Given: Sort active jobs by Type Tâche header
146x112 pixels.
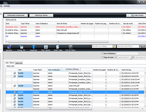Looking at the screenshot, I should (28, 24).
